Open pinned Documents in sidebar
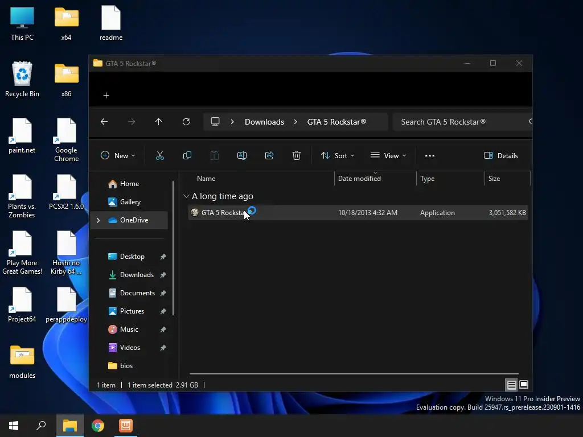Image resolution: width=583 pixels, height=437 pixels. [137, 293]
